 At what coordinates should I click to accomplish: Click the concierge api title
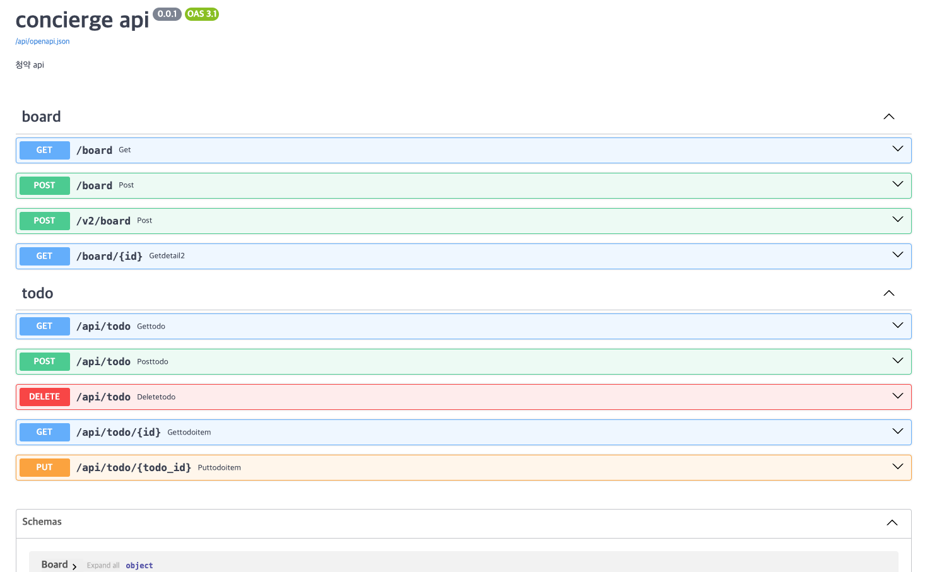[82, 20]
